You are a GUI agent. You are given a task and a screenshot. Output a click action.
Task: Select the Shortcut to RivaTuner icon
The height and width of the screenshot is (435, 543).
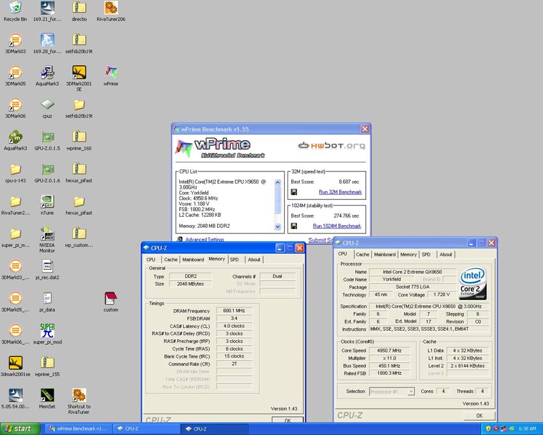click(x=79, y=395)
